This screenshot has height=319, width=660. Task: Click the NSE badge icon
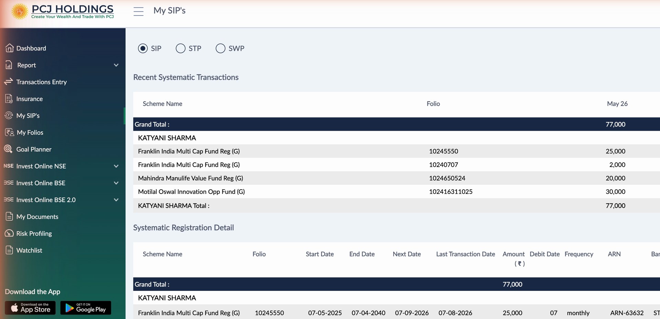click(9, 166)
